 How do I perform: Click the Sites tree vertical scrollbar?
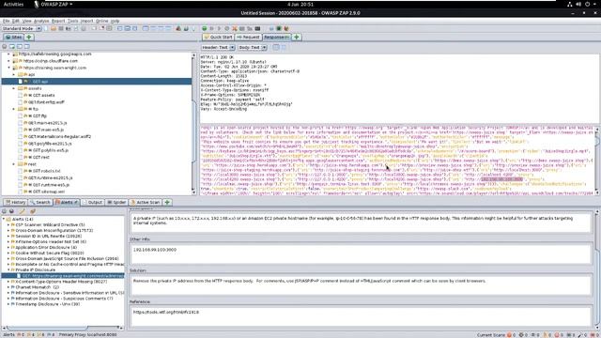click(x=194, y=123)
